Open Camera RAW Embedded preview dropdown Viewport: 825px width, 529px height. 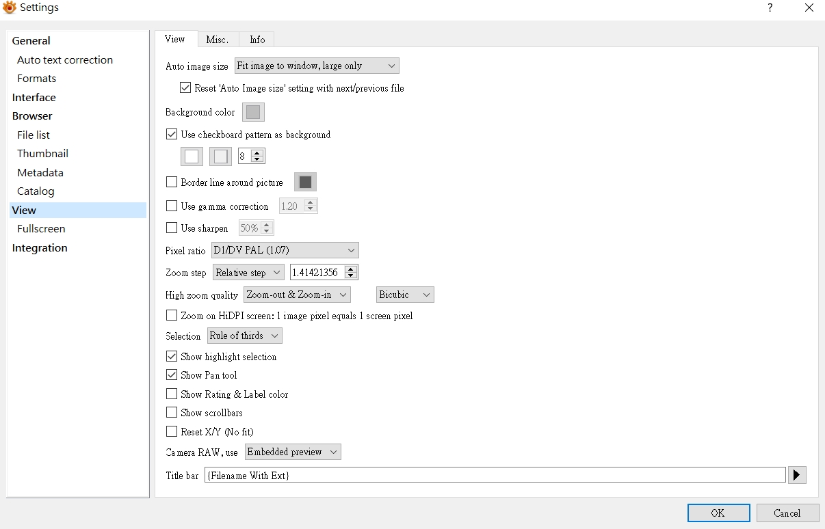point(293,452)
